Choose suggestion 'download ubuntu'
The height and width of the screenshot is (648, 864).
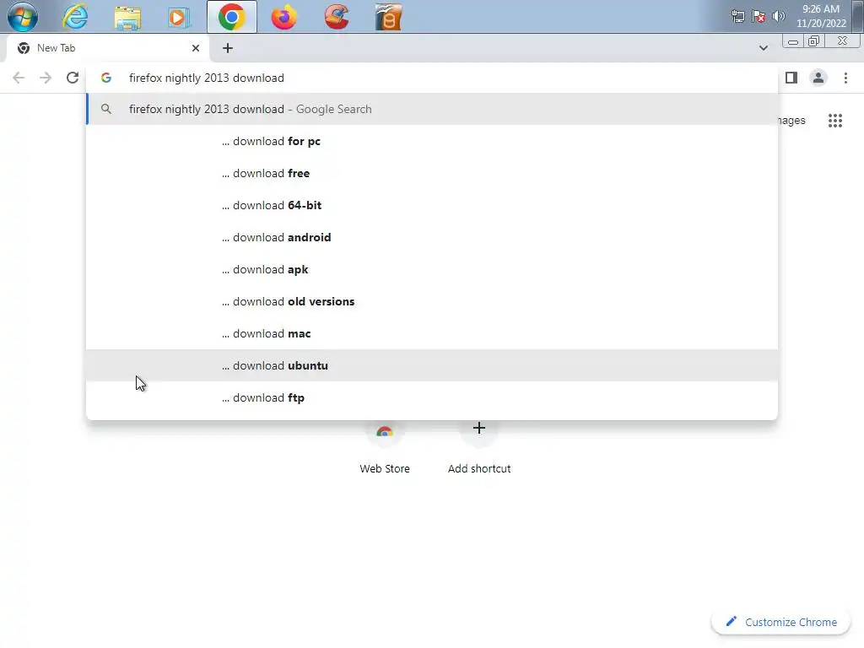432,365
